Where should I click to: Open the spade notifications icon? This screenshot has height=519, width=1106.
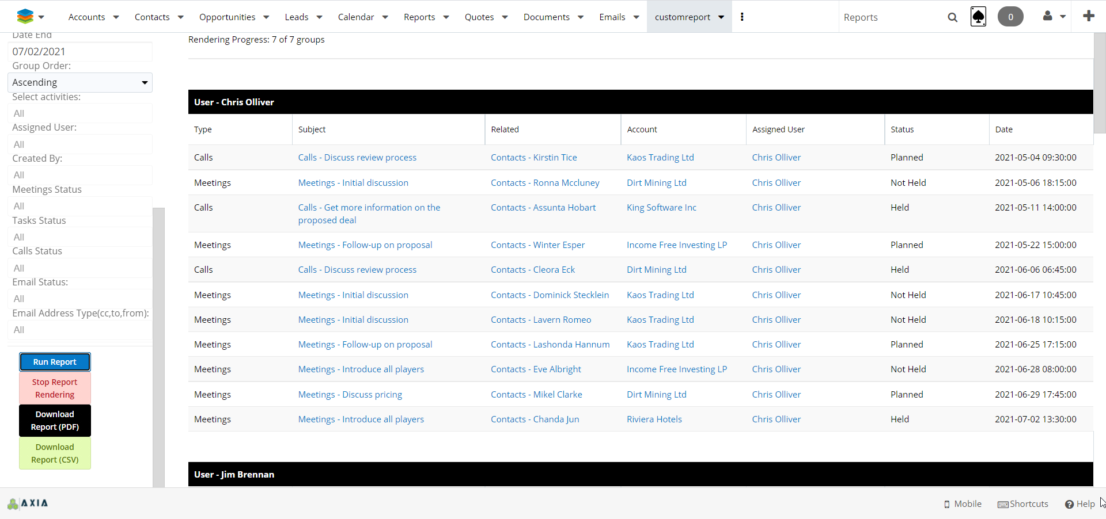point(978,17)
